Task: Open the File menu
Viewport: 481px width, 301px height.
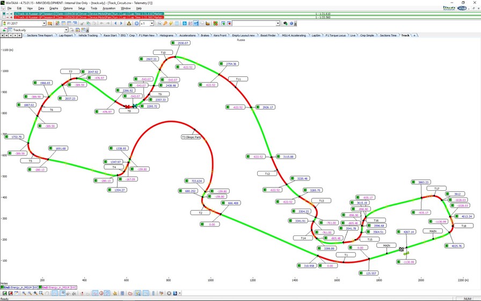Action: coord(9,8)
